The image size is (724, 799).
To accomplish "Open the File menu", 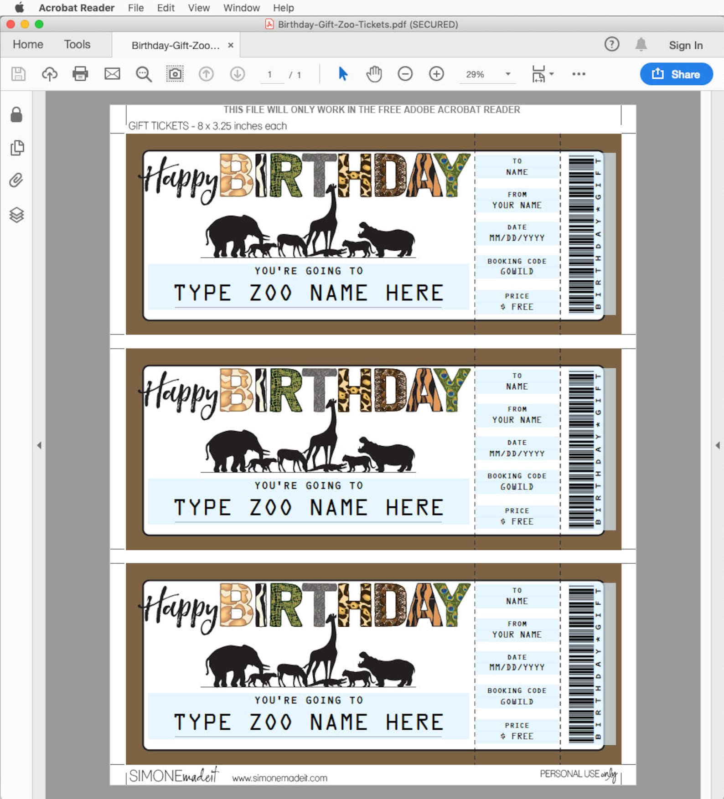I will [136, 8].
